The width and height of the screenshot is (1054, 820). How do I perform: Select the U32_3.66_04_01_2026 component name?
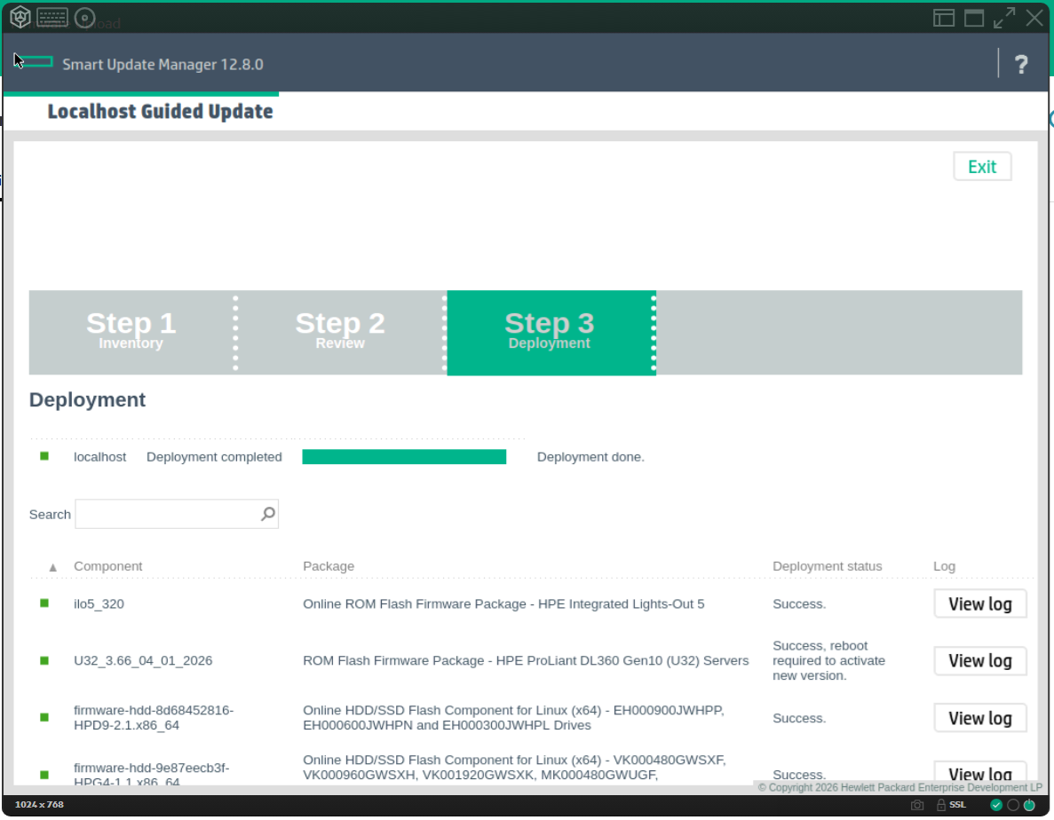[143, 661]
